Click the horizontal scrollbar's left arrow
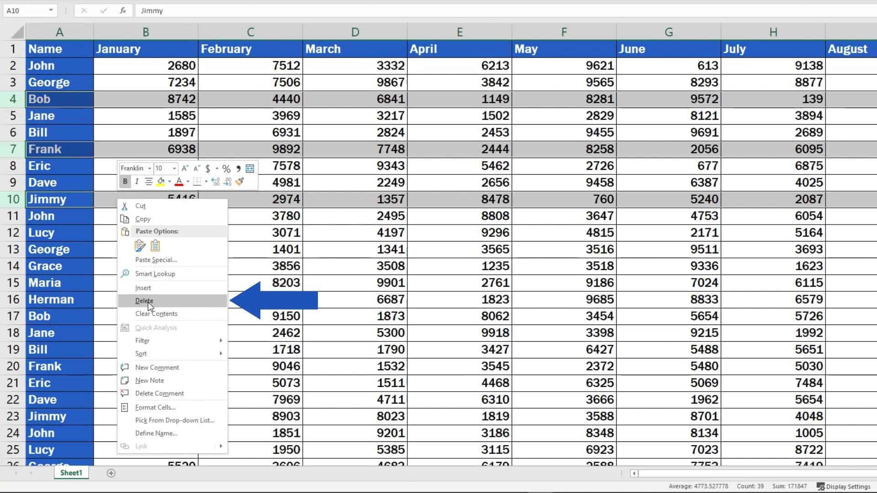Screen dimensions: 877x493 coord(634,474)
